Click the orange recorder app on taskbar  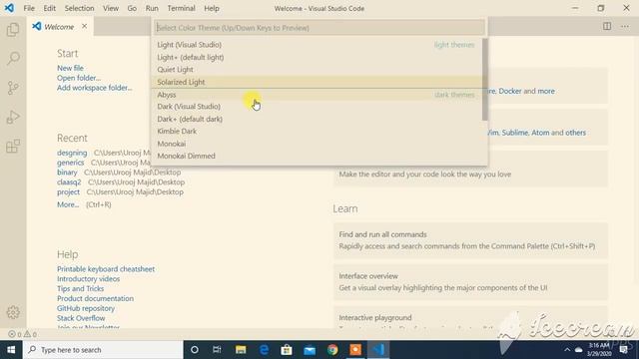click(x=355, y=350)
